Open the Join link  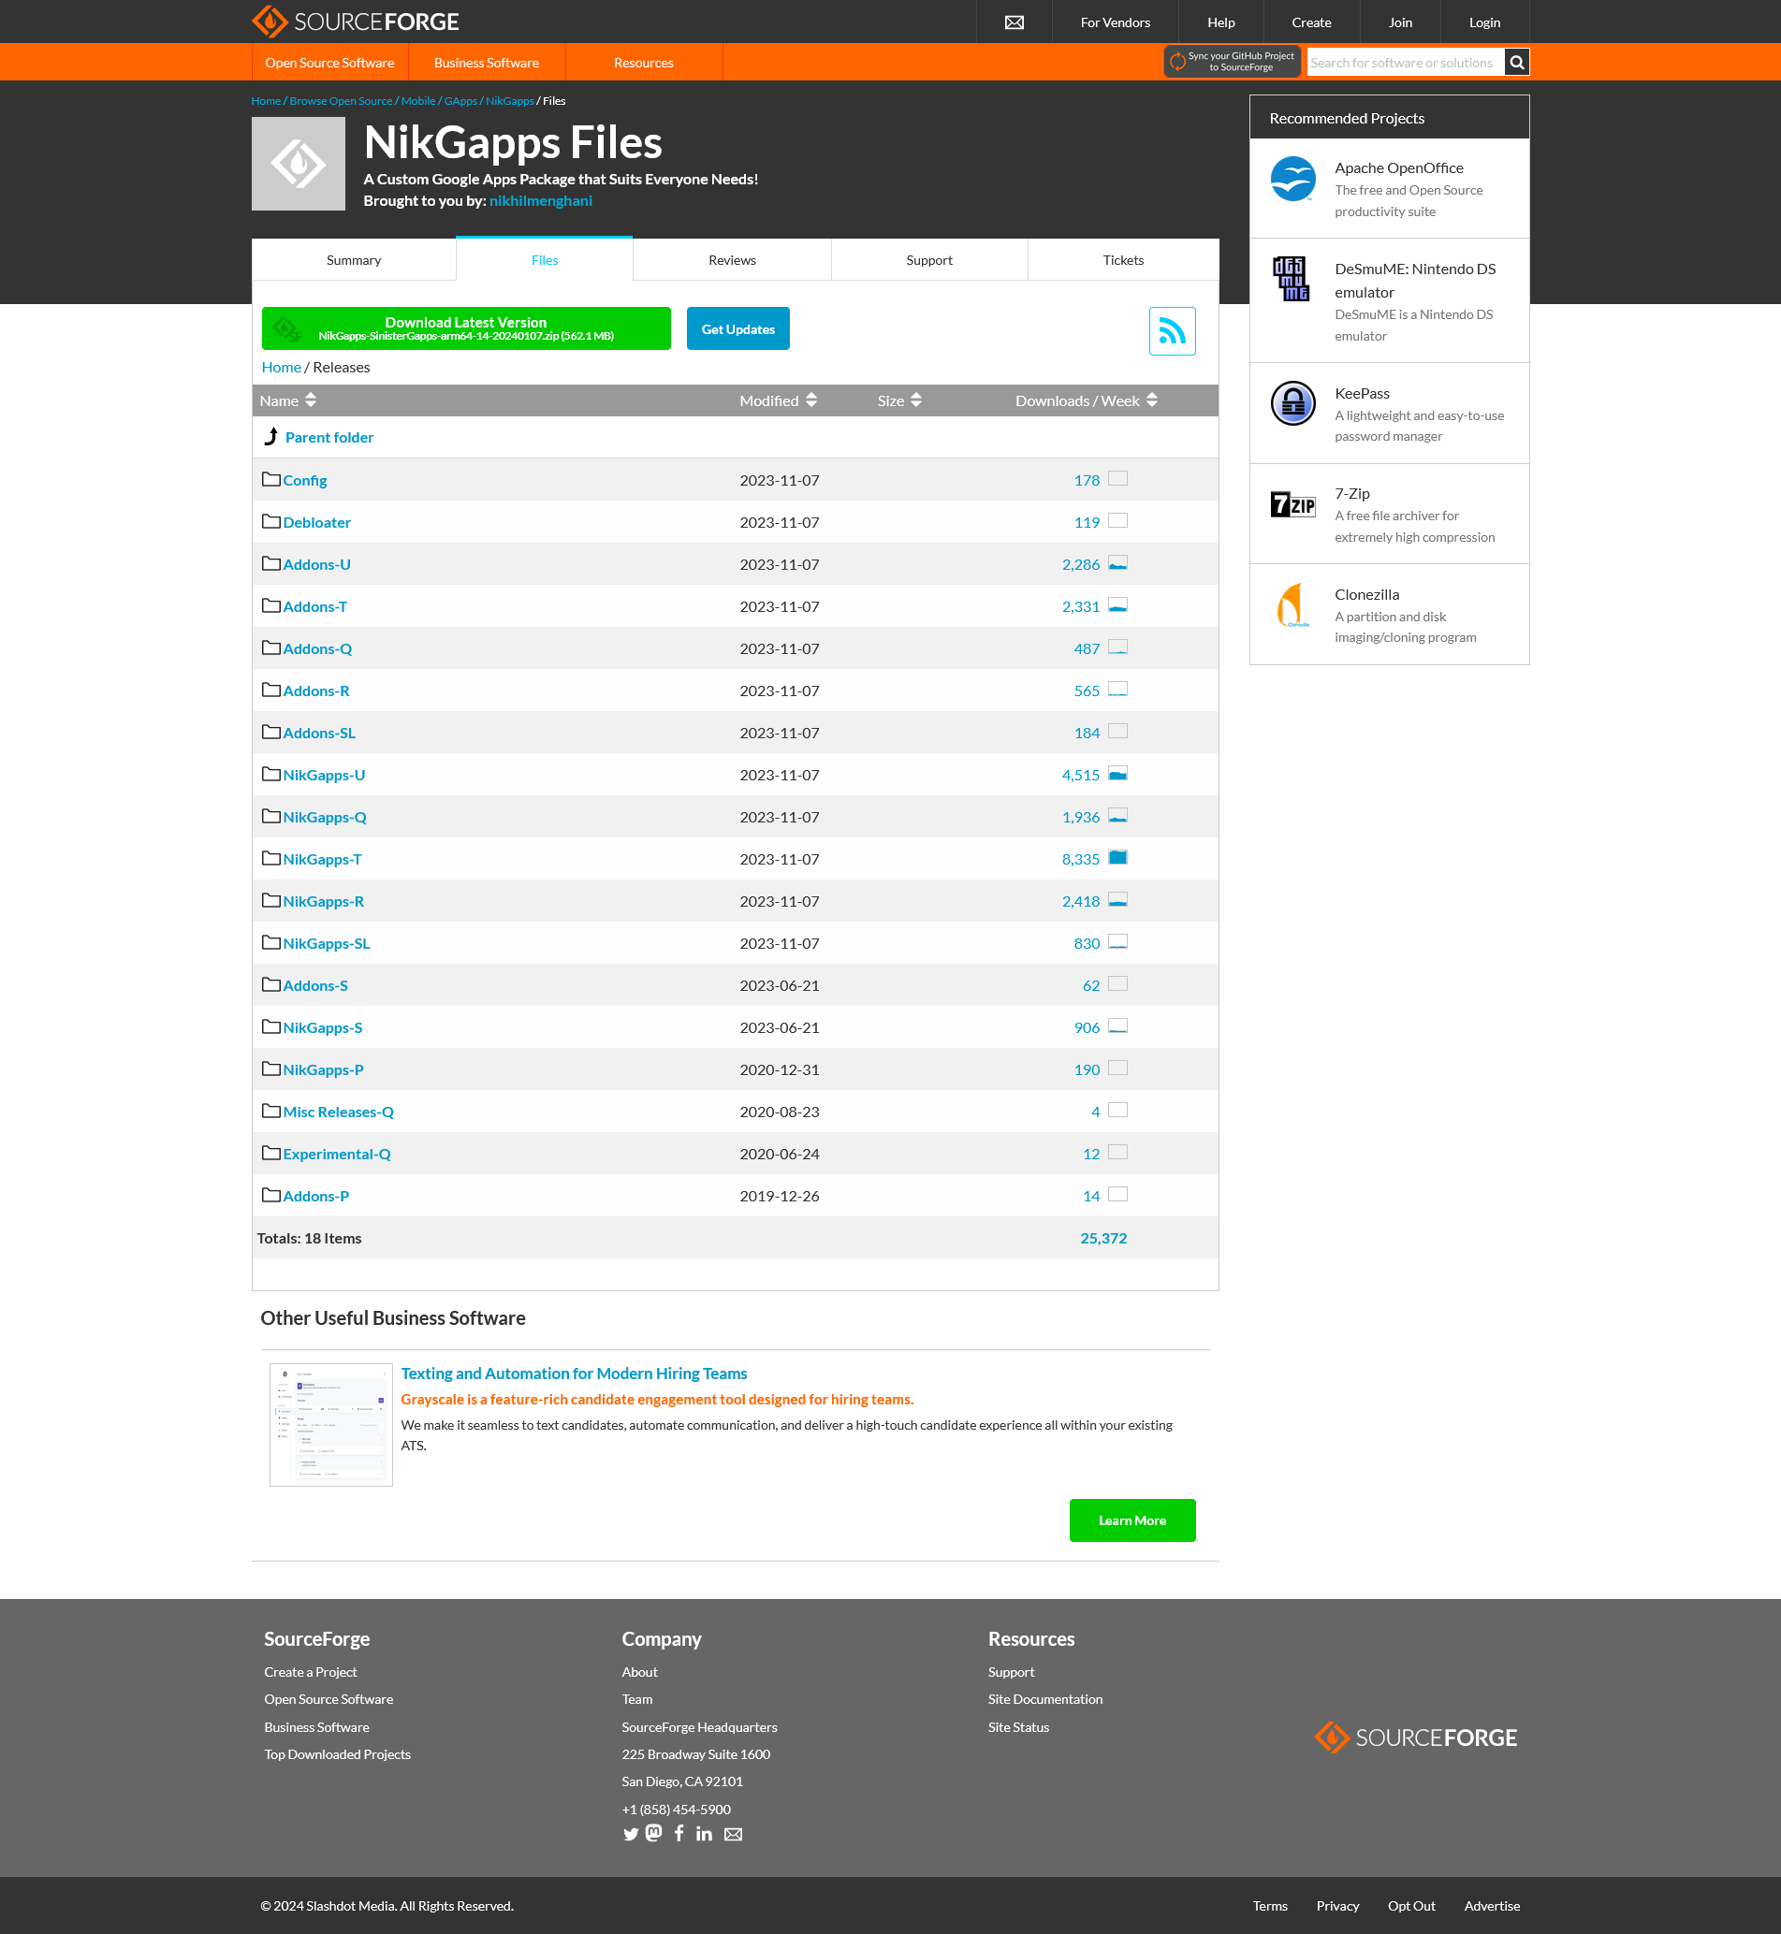[1400, 22]
